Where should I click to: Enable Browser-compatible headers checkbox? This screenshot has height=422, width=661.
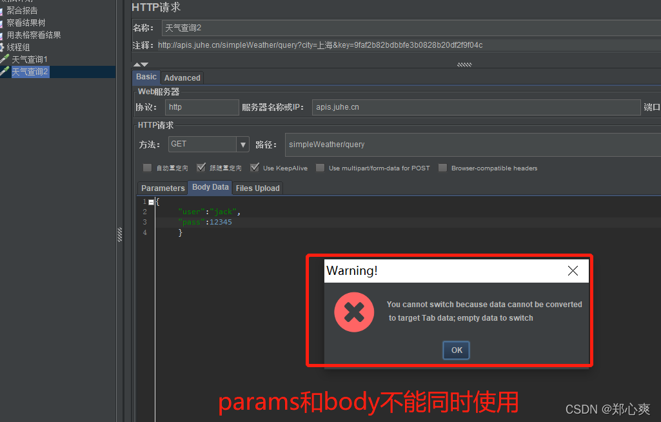tap(442, 168)
